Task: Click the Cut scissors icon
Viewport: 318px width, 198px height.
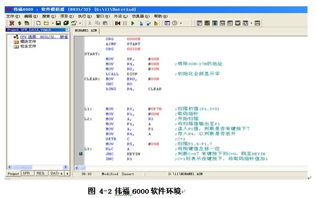Action: [x=89, y=23]
